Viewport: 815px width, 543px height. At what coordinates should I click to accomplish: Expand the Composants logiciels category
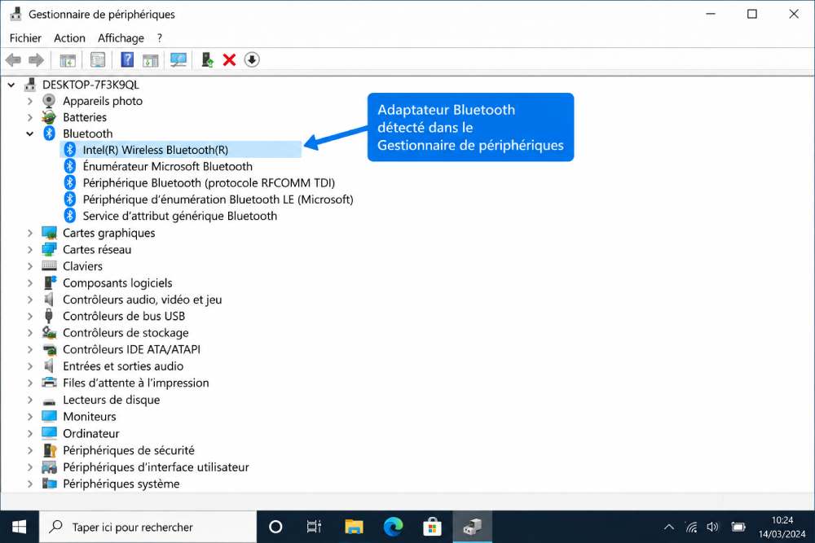[x=30, y=283]
